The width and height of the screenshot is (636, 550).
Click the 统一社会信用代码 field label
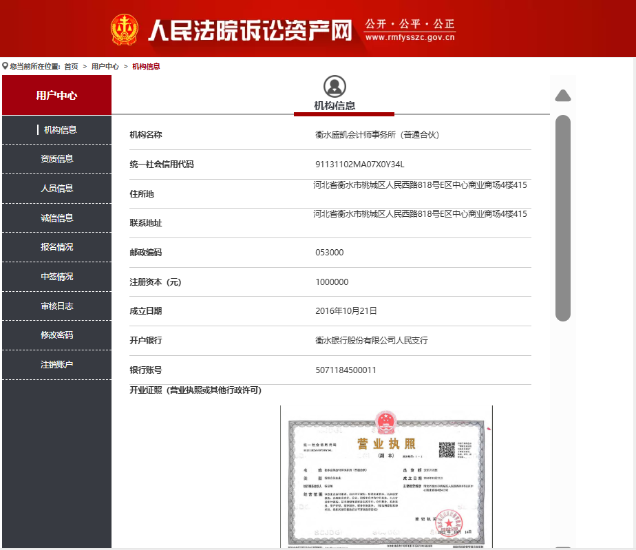pos(162,165)
